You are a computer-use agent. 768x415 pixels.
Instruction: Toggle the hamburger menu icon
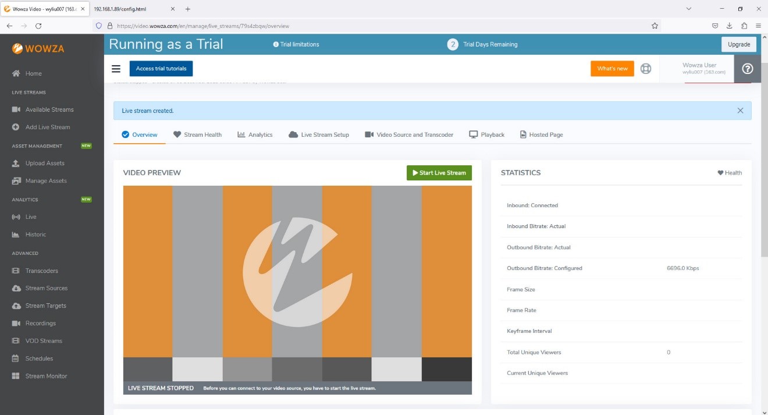point(116,69)
